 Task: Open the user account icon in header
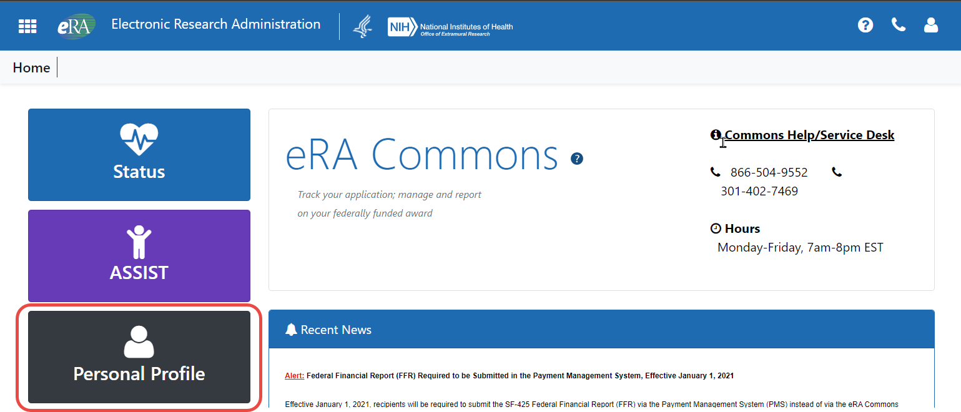(931, 25)
